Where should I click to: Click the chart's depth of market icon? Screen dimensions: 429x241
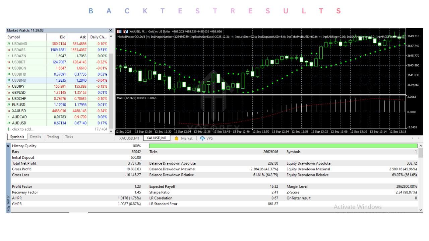click(x=126, y=31)
